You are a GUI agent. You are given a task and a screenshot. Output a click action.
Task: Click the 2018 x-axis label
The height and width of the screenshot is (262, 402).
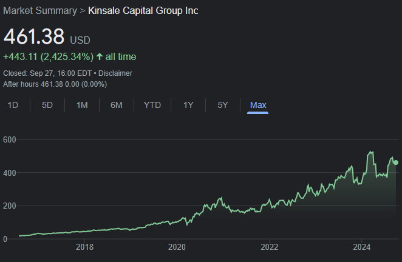[84, 247]
